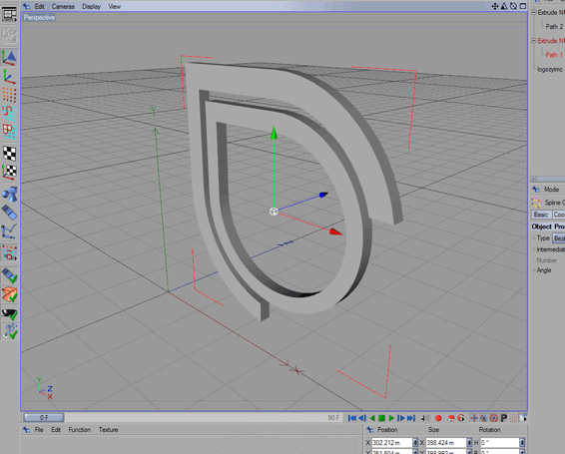The height and width of the screenshot is (454, 565).
Task: Open the viewport Display menu
Action: point(91,6)
